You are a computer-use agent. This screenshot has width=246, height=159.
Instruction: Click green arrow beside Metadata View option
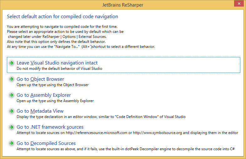pos(11,111)
